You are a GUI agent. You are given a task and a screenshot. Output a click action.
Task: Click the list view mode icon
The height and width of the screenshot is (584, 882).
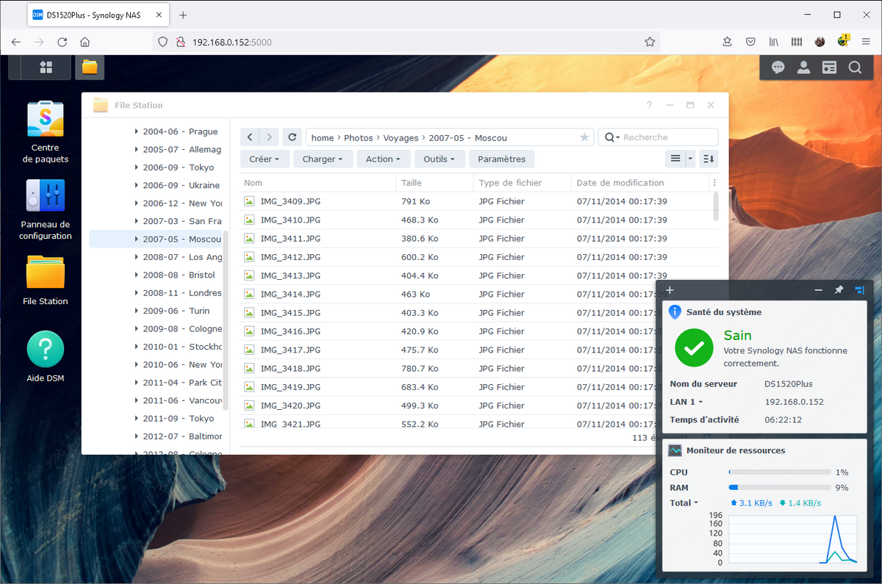pos(675,159)
